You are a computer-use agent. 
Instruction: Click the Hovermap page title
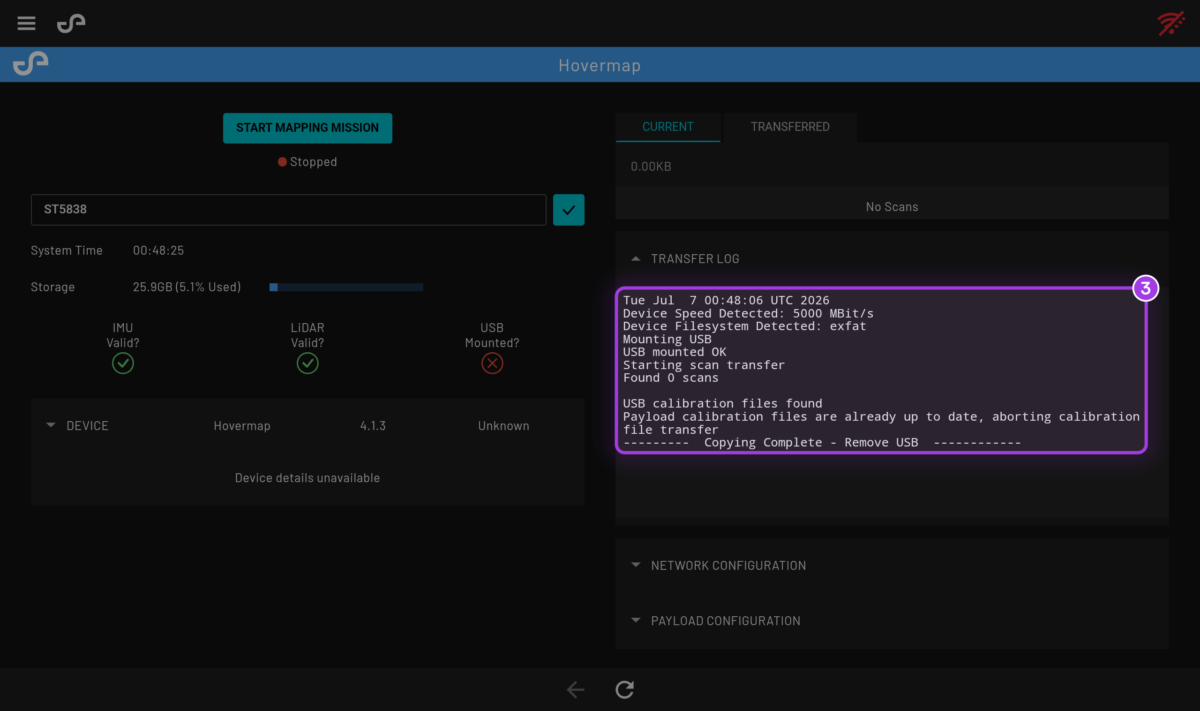tap(600, 66)
